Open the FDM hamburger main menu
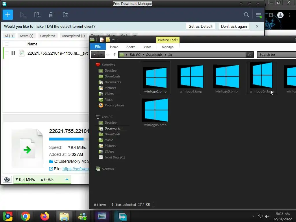The width and height of the screenshot is (296, 222). tap(258, 15)
